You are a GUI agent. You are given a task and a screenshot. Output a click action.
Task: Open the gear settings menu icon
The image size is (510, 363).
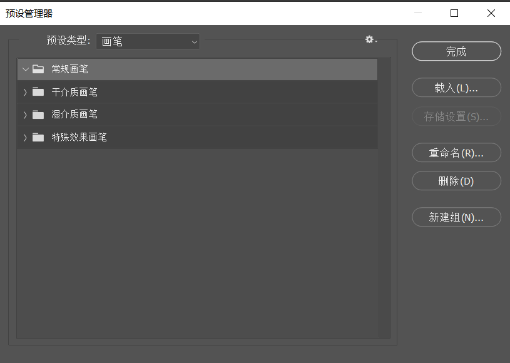coord(371,39)
